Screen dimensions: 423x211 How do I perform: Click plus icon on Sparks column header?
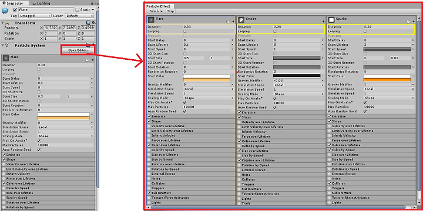(x=413, y=21)
